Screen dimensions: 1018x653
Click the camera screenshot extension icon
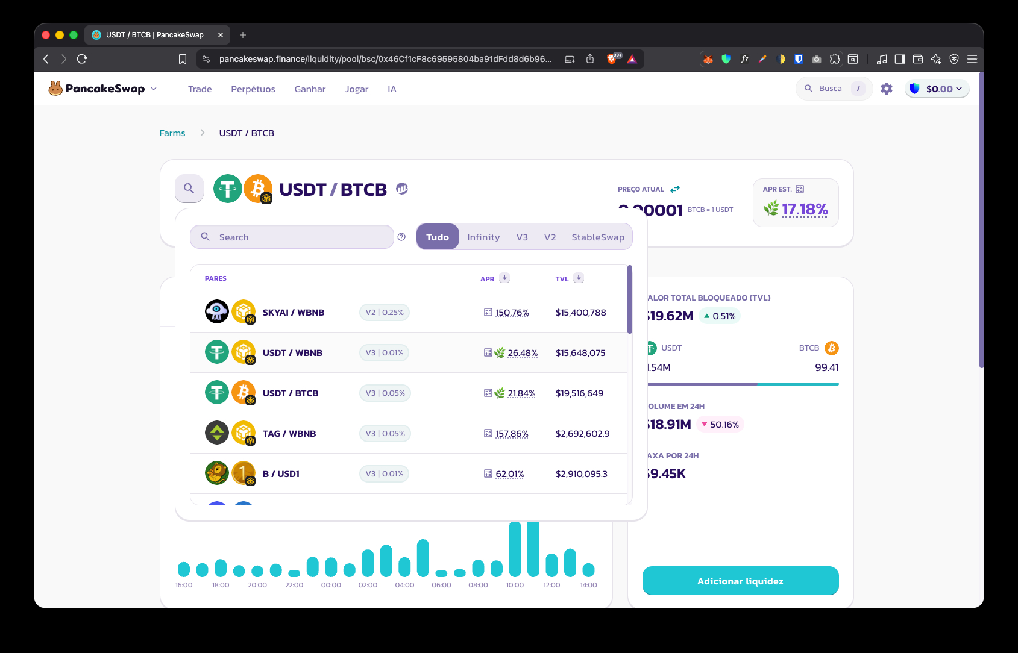pos(817,59)
